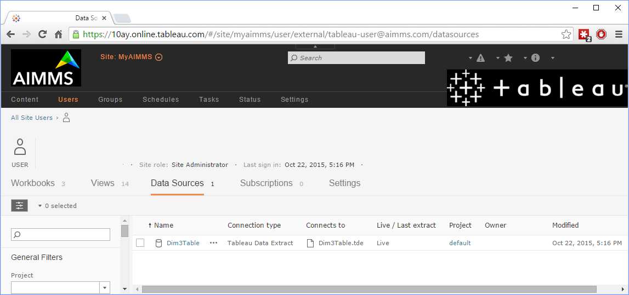The image size is (629, 295).
Task: Select the Data Sources tab
Action: coord(177,183)
